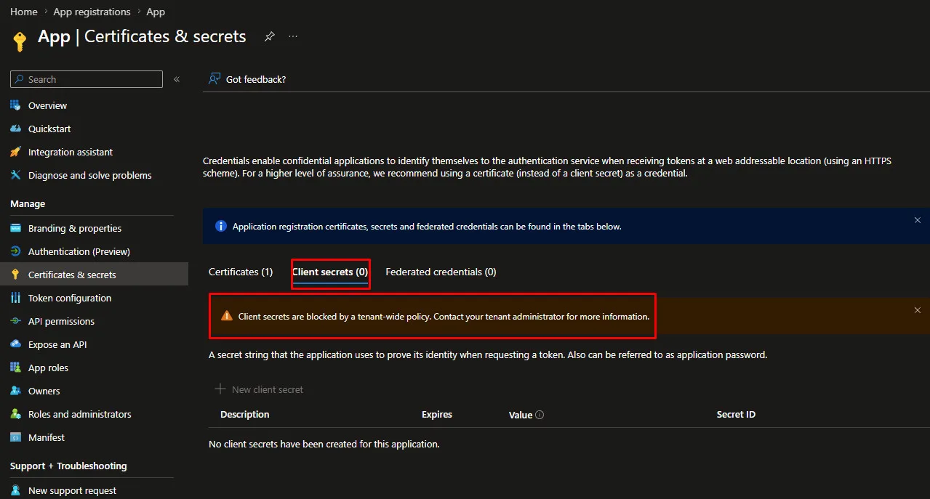Click New client secret button
The image size is (930, 499).
[x=259, y=389]
